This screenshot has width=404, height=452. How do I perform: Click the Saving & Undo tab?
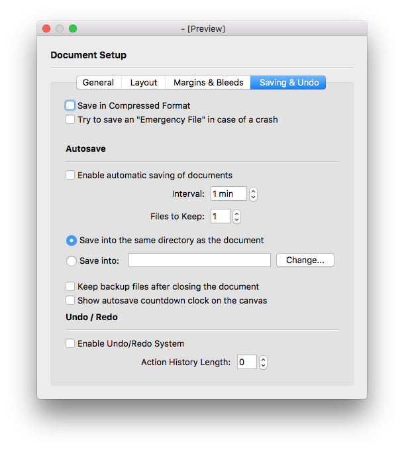click(289, 83)
